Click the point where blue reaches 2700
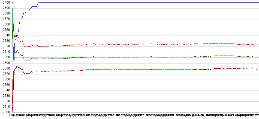This screenshot has width=259, height=119. click(x=38, y=3)
